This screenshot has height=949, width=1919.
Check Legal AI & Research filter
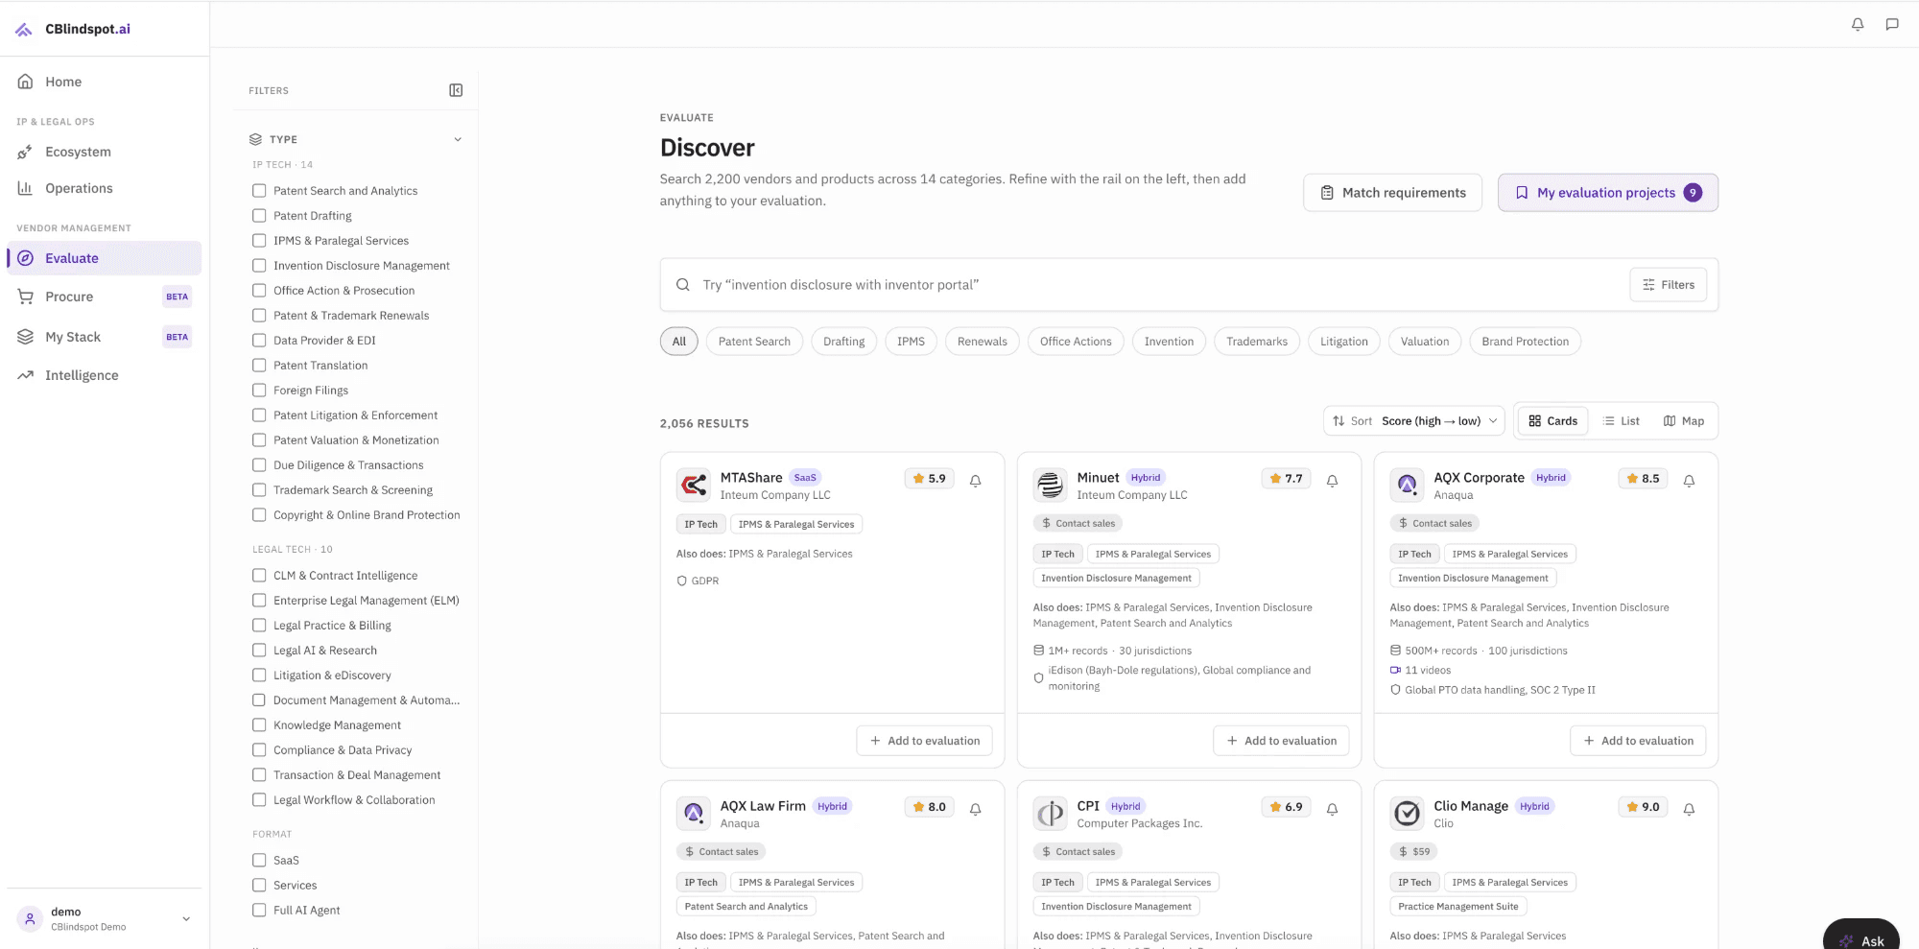point(259,651)
